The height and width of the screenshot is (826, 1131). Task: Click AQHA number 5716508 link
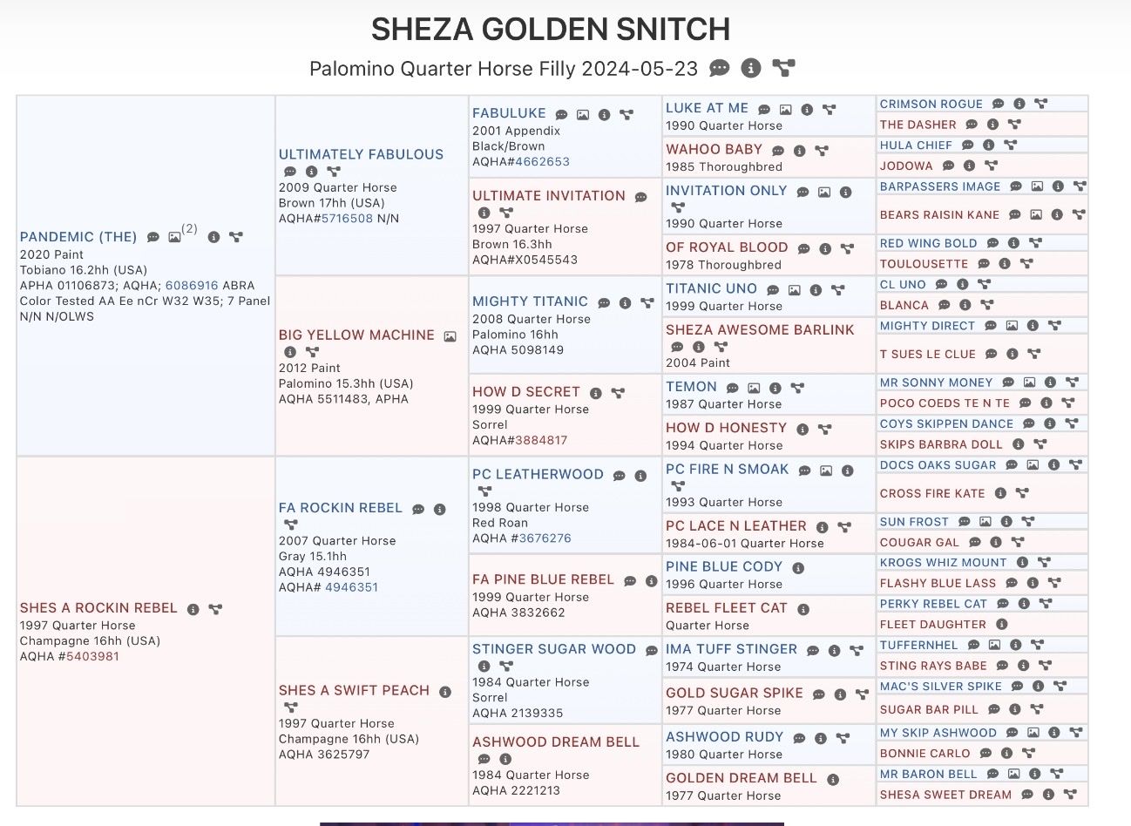coord(347,219)
